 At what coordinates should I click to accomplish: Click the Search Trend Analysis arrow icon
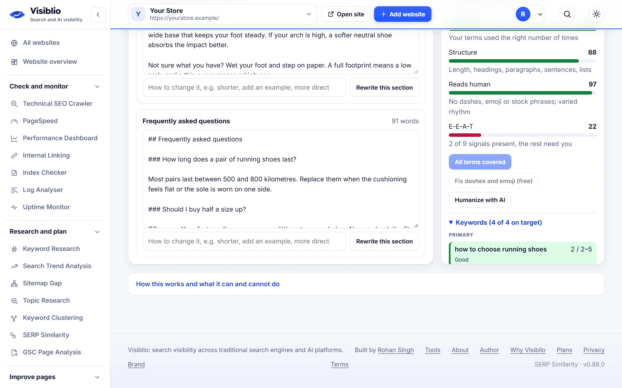click(14, 266)
